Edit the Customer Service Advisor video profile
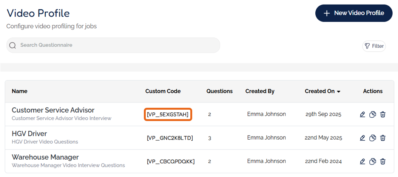The image size is (398, 177). point(363,114)
